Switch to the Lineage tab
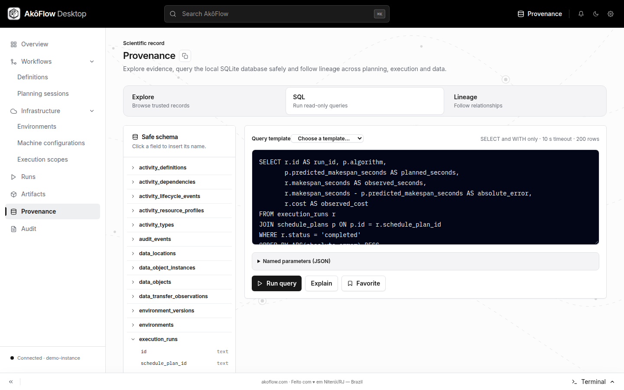This screenshot has height=390, width=624. (x=525, y=101)
